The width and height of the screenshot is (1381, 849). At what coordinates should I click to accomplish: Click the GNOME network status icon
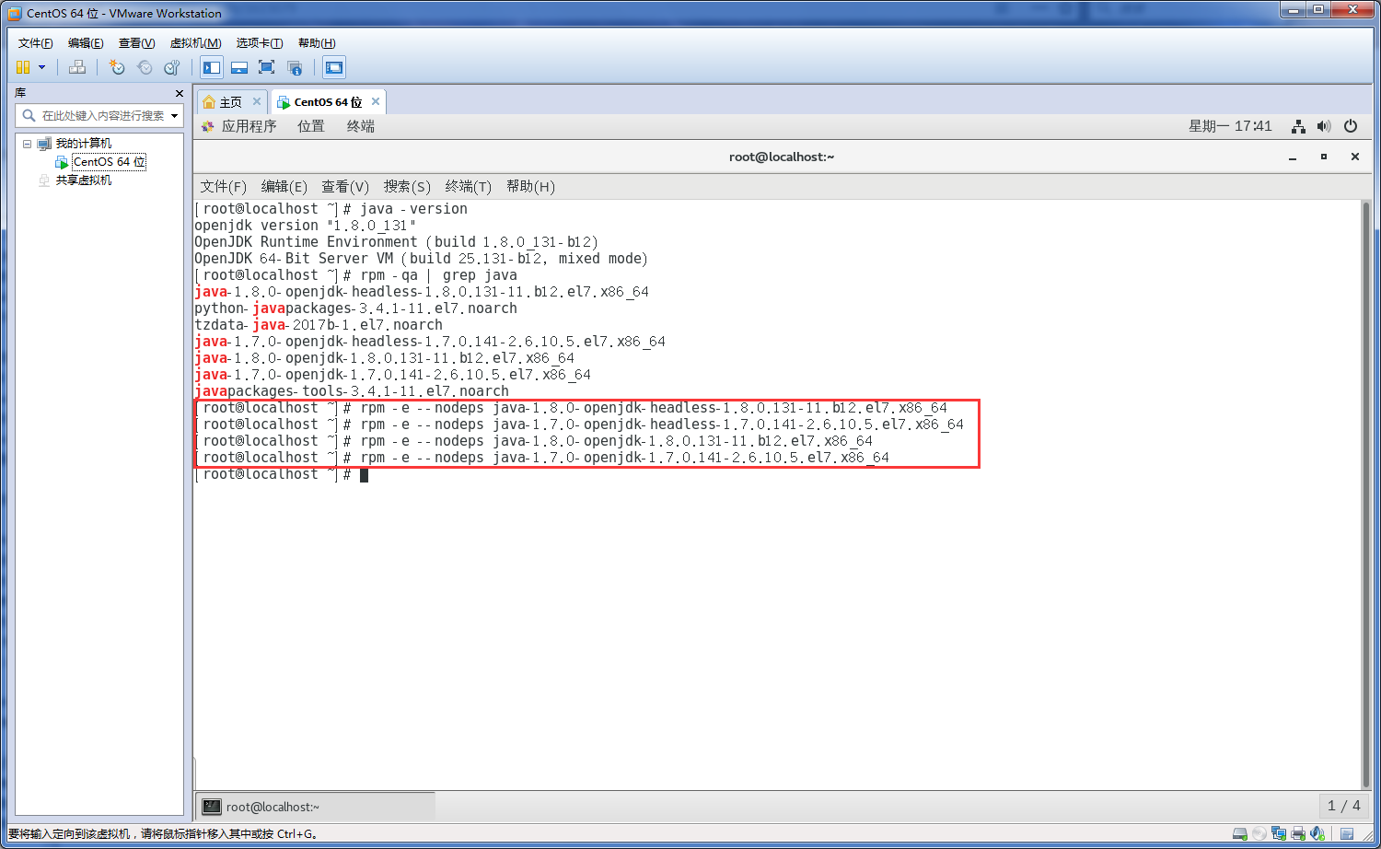point(1298,126)
